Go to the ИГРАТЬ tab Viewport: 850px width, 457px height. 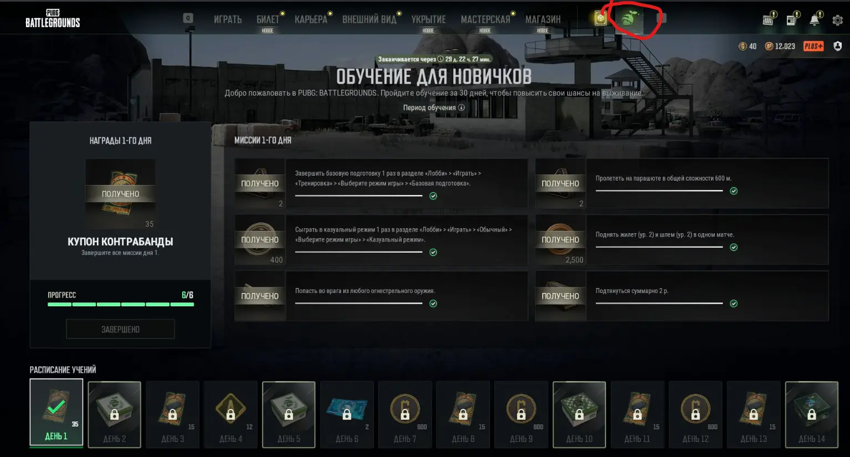[228, 19]
